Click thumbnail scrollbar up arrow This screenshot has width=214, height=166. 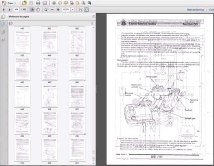pos(93,28)
